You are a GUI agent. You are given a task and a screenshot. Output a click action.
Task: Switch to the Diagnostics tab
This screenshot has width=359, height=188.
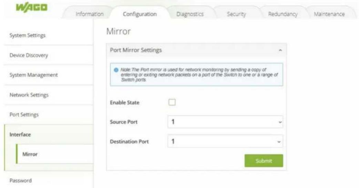point(190,14)
